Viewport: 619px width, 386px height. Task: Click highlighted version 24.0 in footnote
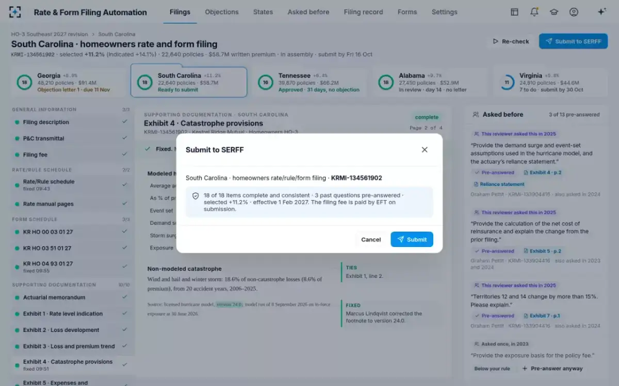(229, 304)
